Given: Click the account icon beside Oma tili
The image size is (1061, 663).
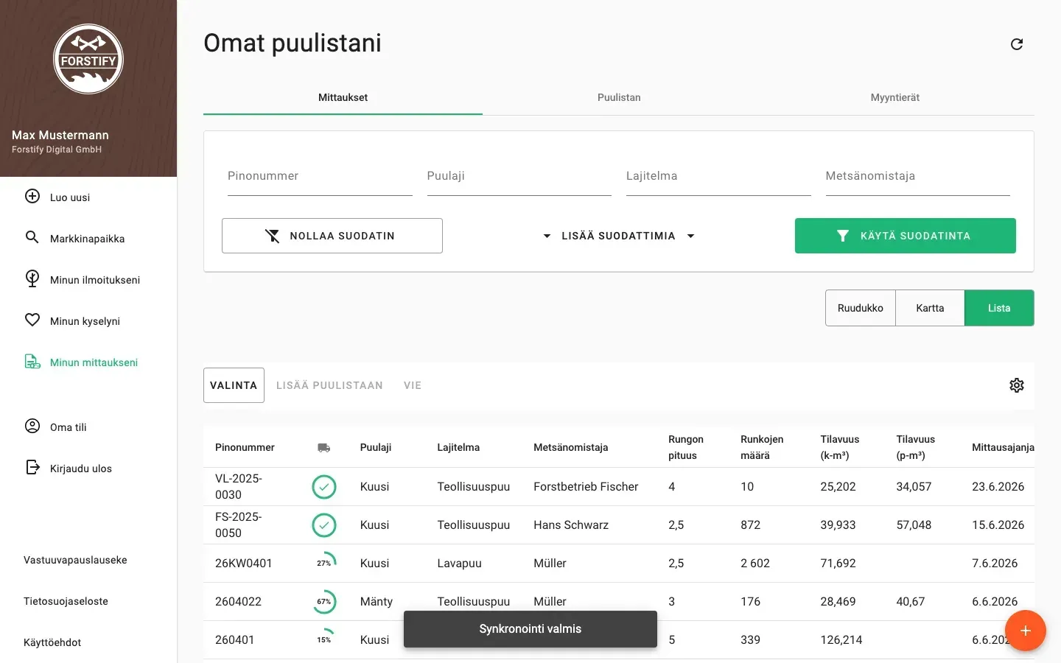Looking at the screenshot, I should [x=32, y=426].
